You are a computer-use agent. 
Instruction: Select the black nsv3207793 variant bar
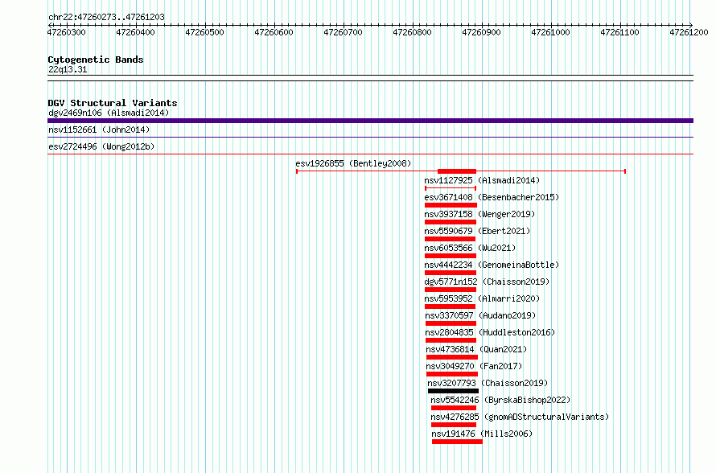pyautogui.click(x=454, y=391)
